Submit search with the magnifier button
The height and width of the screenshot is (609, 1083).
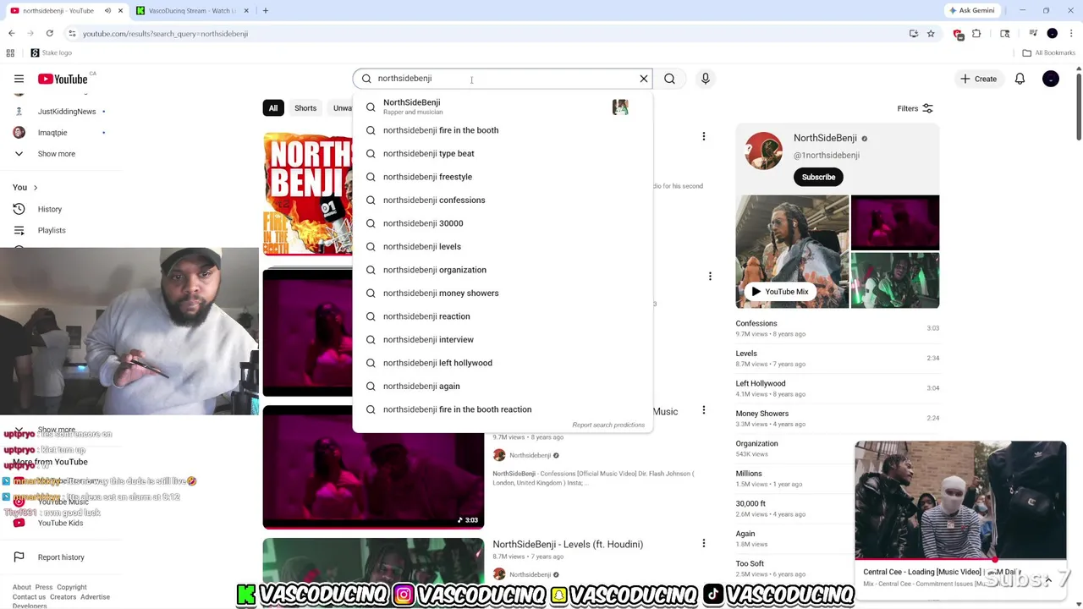tap(669, 79)
